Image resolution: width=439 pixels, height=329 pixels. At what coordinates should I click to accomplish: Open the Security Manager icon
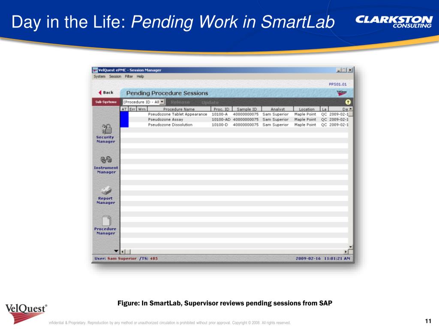(106, 129)
